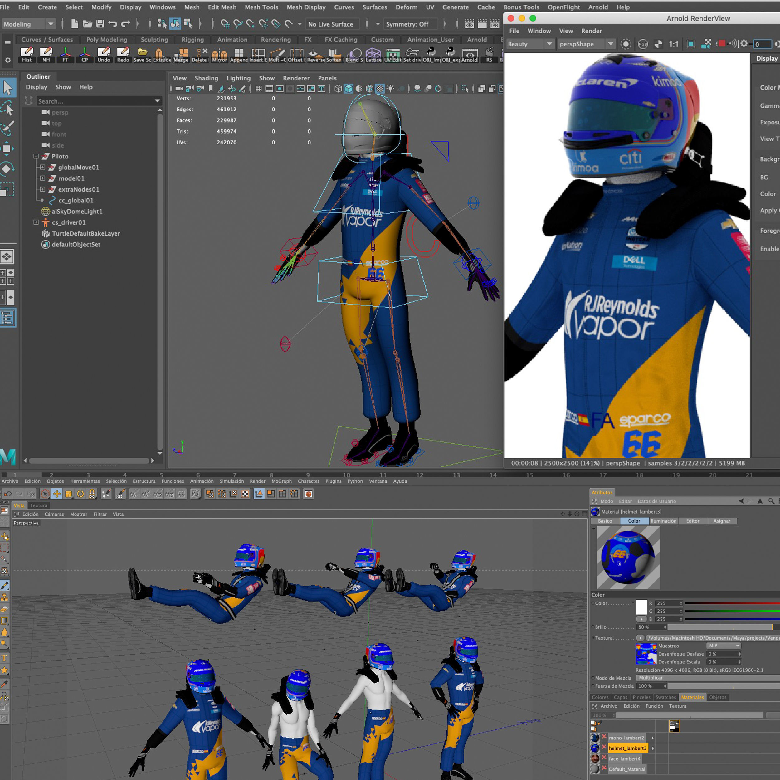Click the viewport wireframe cube icon
Image resolution: width=780 pixels, height=780 pixels.
click(338, 89)
